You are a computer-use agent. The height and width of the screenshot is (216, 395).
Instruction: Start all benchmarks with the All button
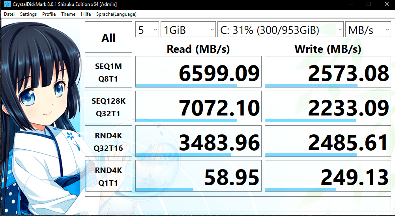coord(109,37)
